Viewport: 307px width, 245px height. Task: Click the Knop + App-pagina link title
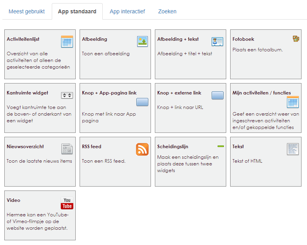click(x=109, y=93)
